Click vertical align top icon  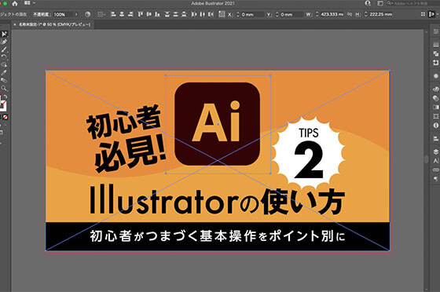coord(141,14)
